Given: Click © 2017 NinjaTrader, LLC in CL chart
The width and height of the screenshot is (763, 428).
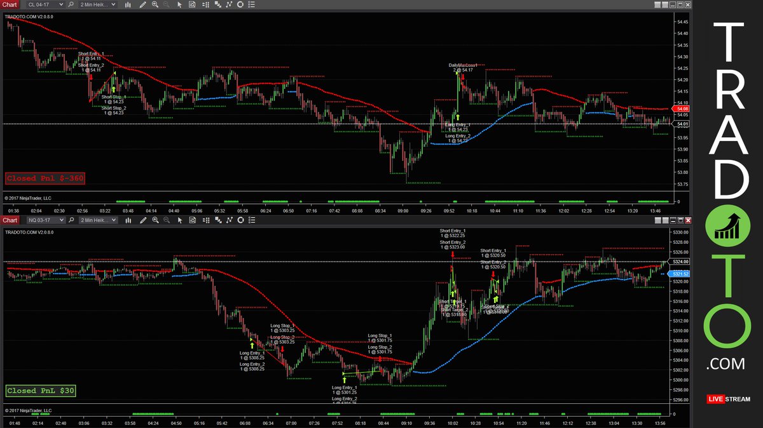Looking at the screenshot, I should click(x=28, y=197).
